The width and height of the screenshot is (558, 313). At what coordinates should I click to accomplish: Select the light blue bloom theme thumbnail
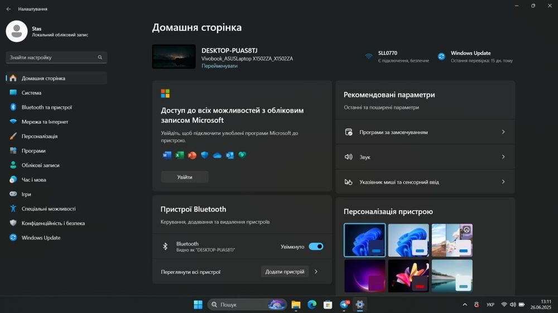408,240
